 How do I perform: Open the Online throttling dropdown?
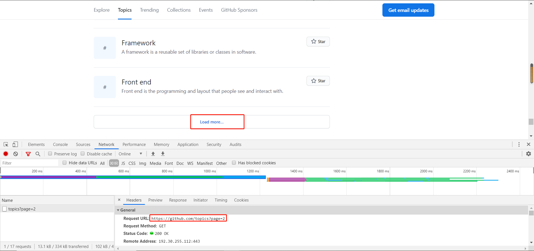coord(130,154)
